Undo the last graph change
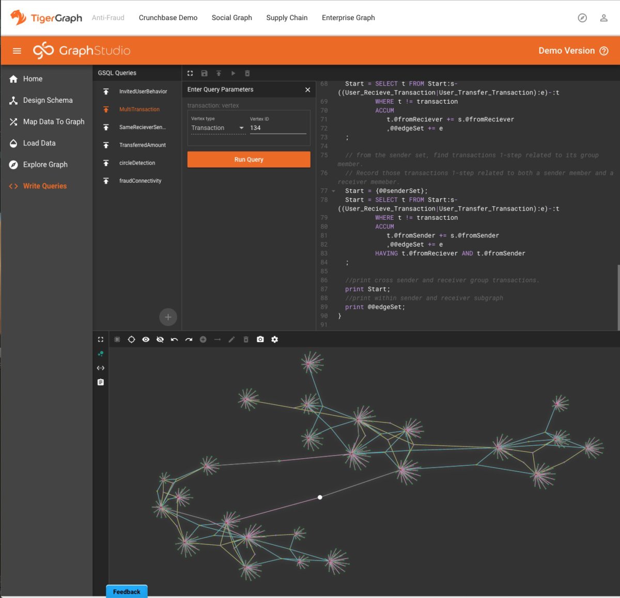620x598 pixels. [x=175, y=339]
